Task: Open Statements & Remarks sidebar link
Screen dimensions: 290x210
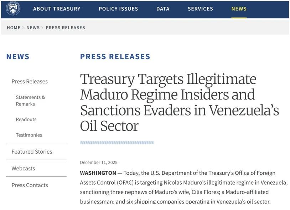Action: (30, 101)
